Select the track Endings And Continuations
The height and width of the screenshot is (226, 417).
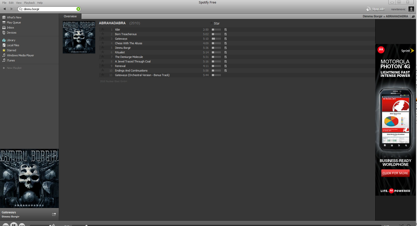pyautogui.click(x=131, y=71)
